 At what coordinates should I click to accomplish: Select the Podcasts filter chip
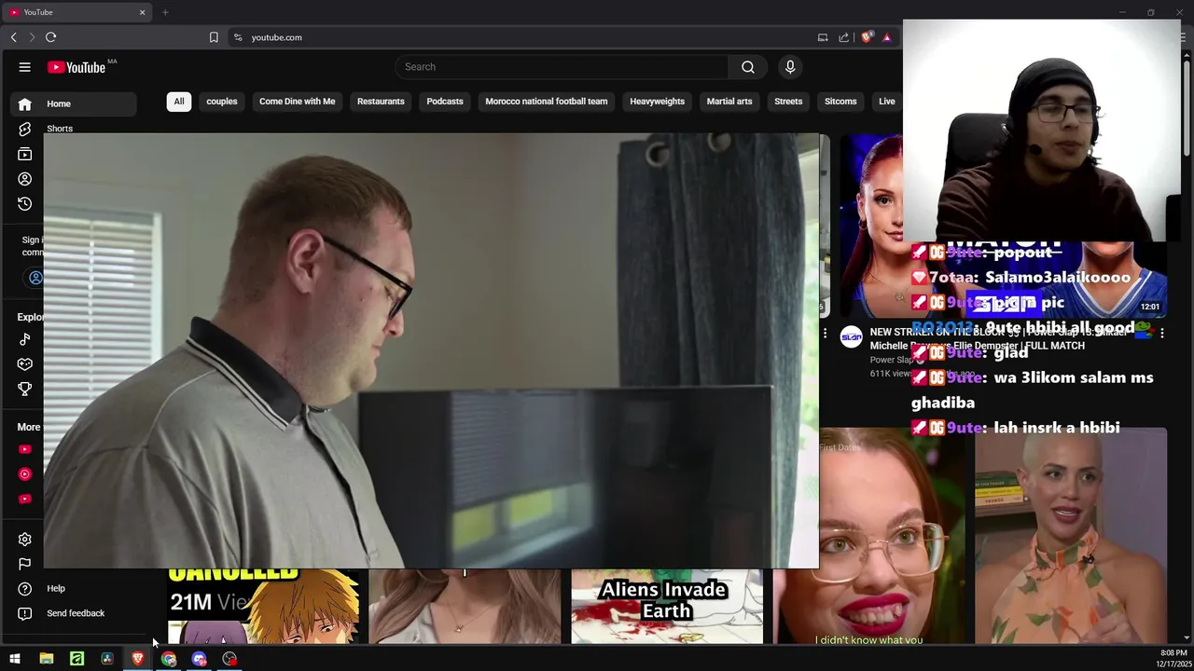click(x=445, y=102)
